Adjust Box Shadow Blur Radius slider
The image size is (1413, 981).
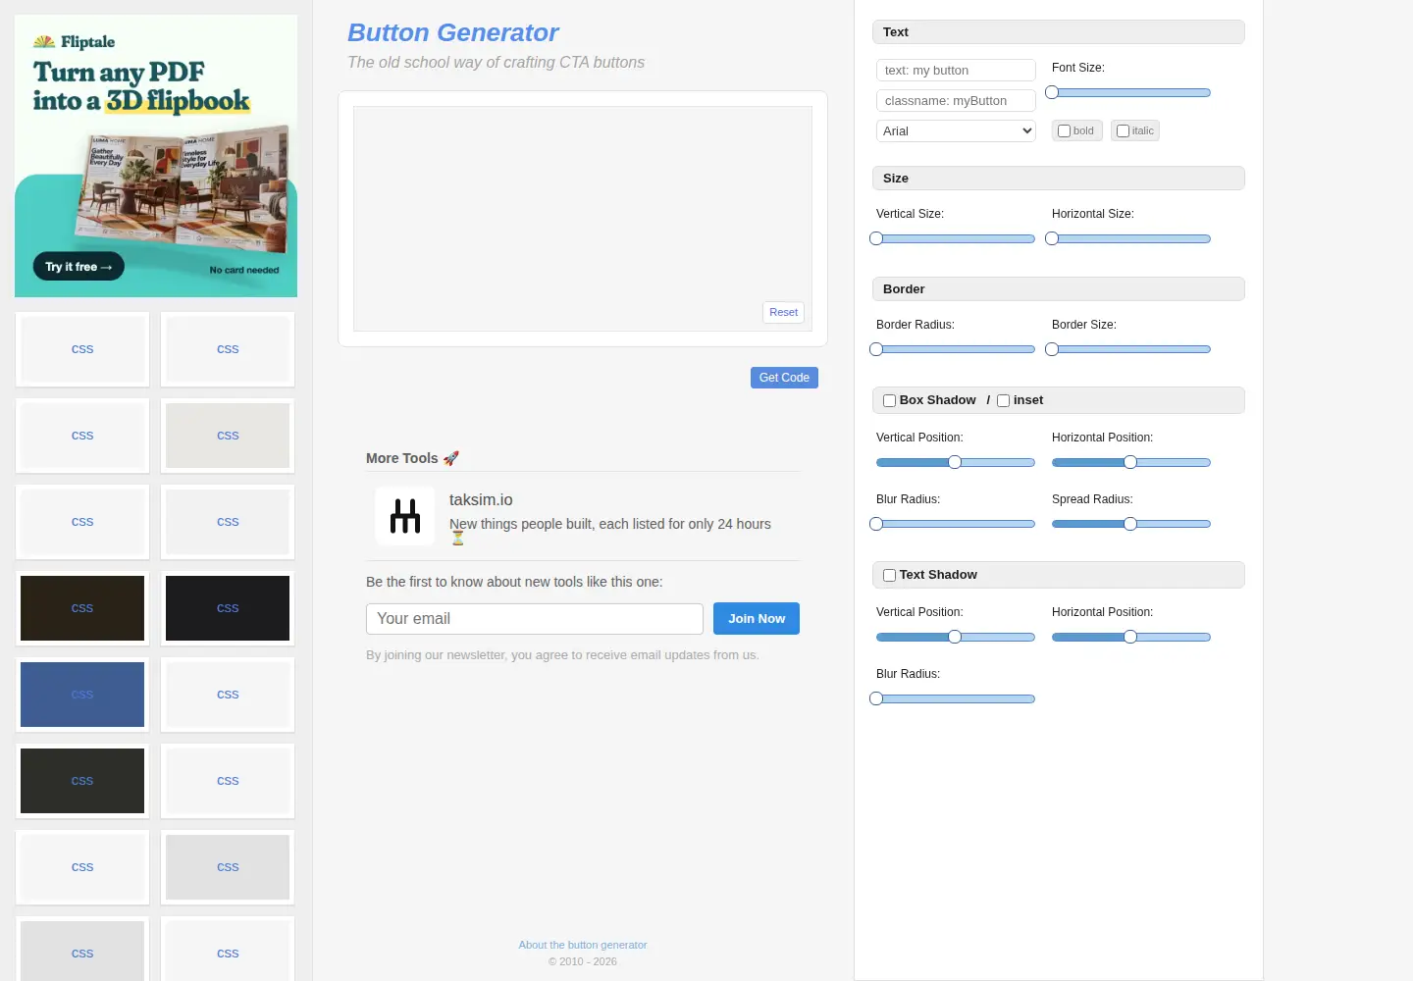[955, 524]
